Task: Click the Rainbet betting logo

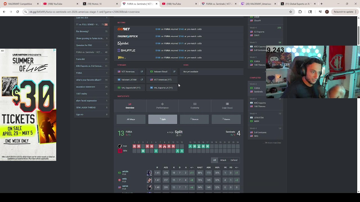Action: [123, 43]
